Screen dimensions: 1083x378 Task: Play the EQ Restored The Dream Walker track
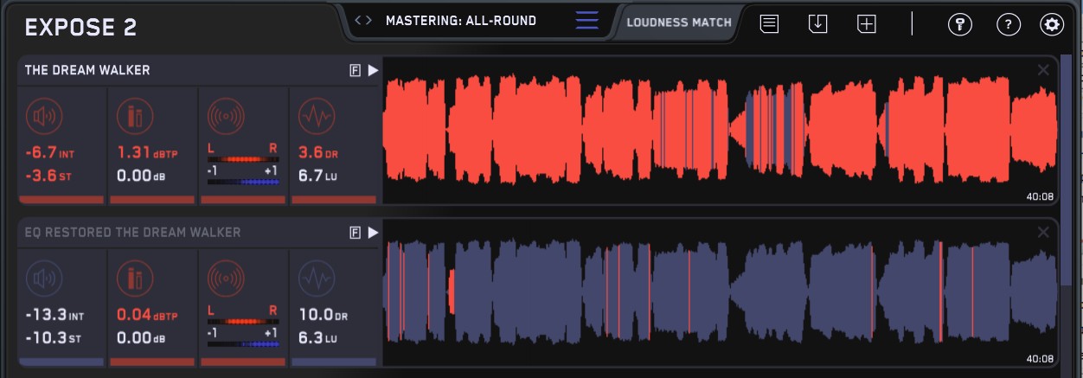373,233
